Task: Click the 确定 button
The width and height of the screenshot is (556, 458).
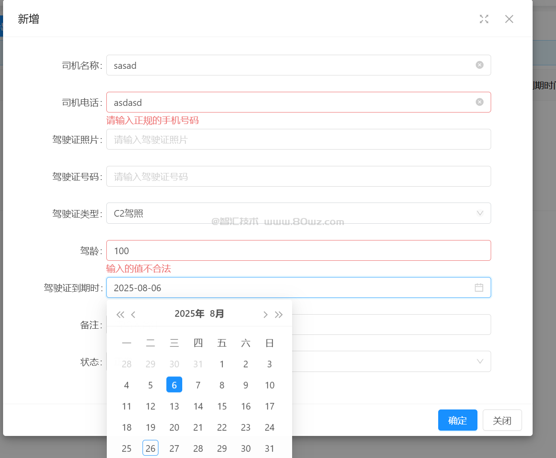Action: coord(458,420)
